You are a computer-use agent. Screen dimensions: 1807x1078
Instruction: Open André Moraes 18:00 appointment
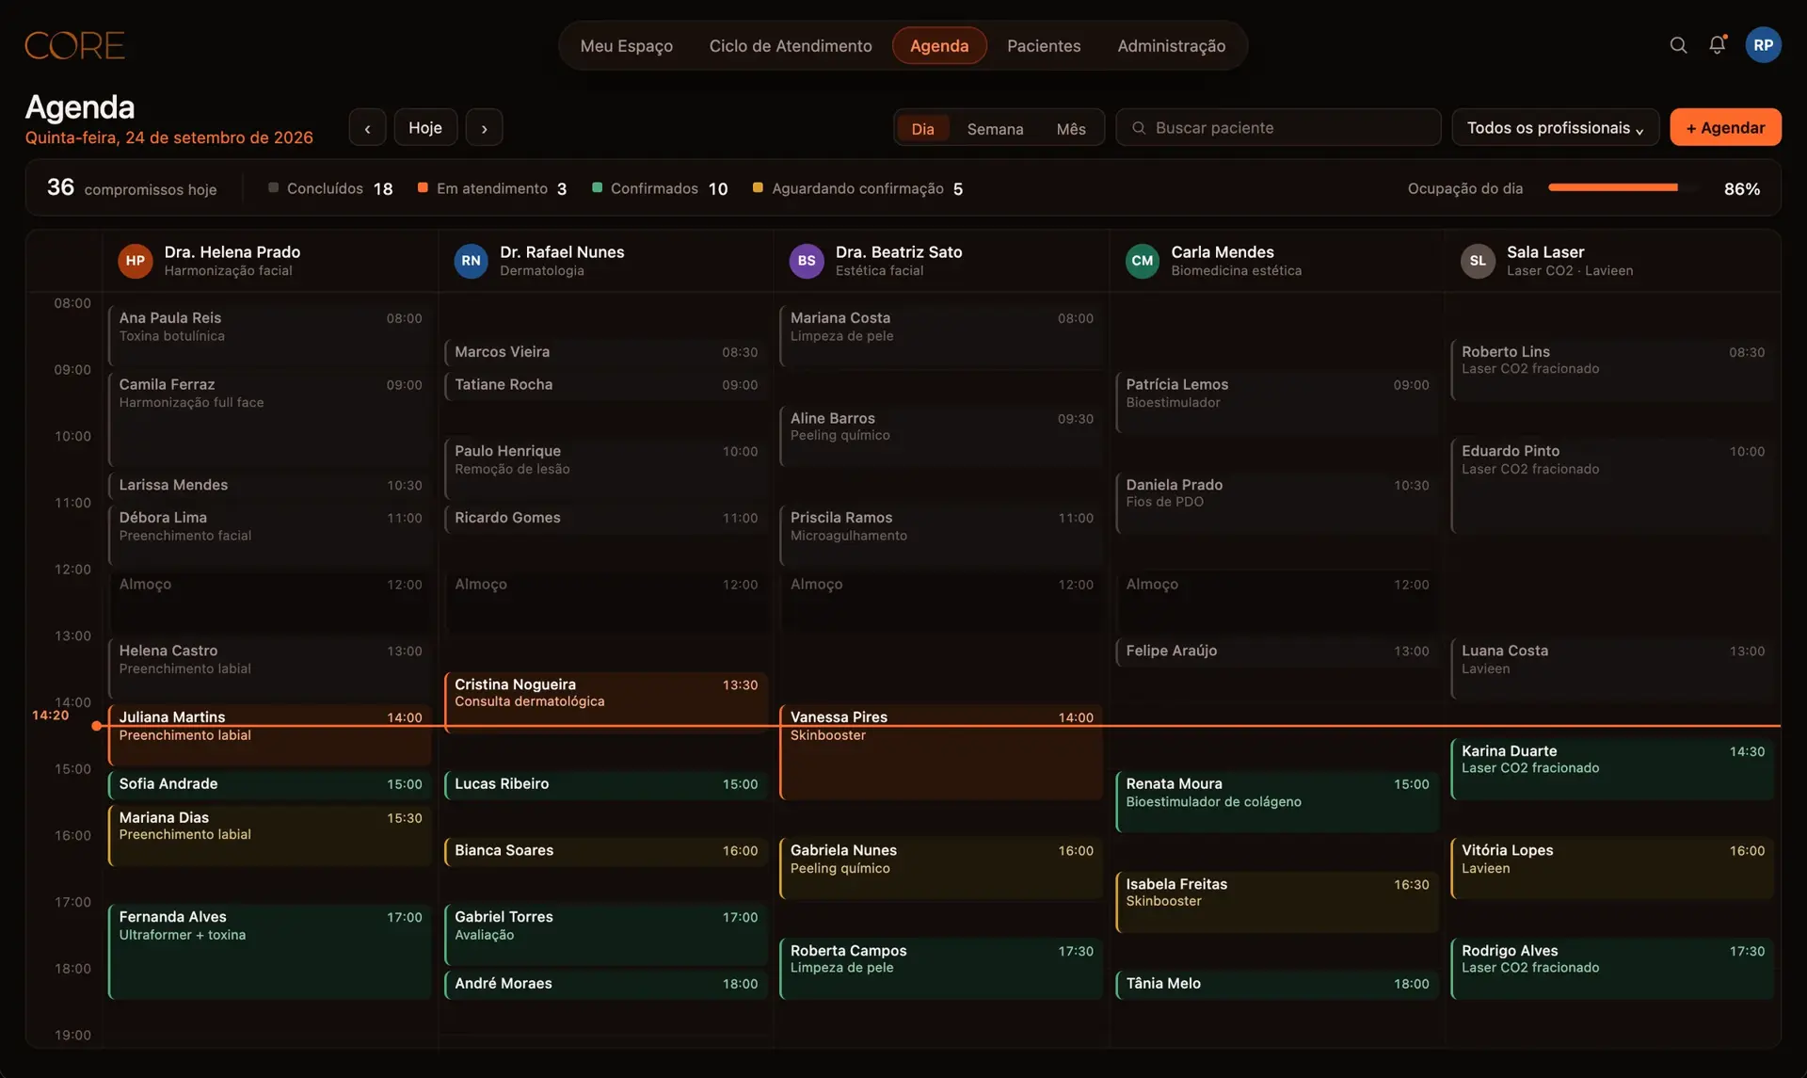(606, 984)
